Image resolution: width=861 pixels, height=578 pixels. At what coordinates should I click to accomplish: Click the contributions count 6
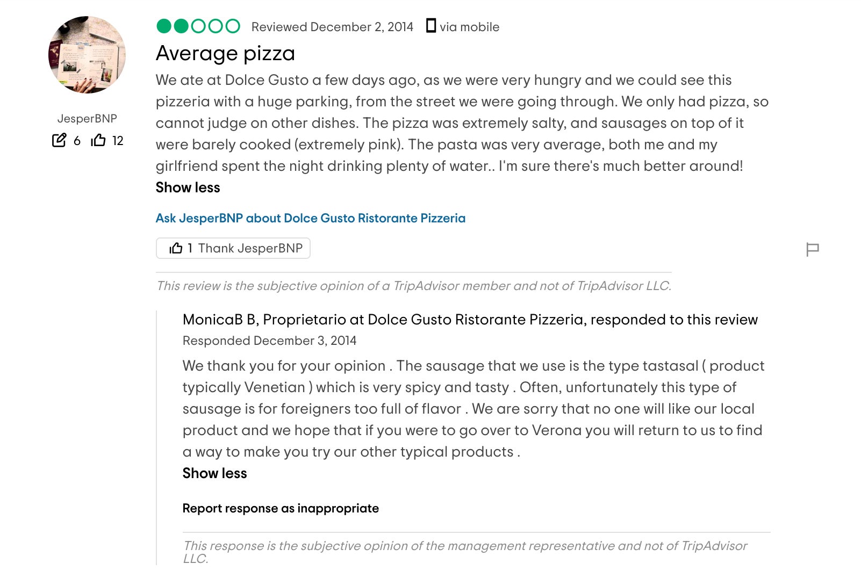[x=77, y=141]
